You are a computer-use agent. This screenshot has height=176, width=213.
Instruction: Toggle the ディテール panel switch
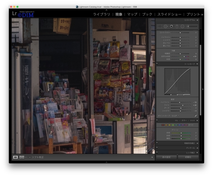(x=157, y=148)
